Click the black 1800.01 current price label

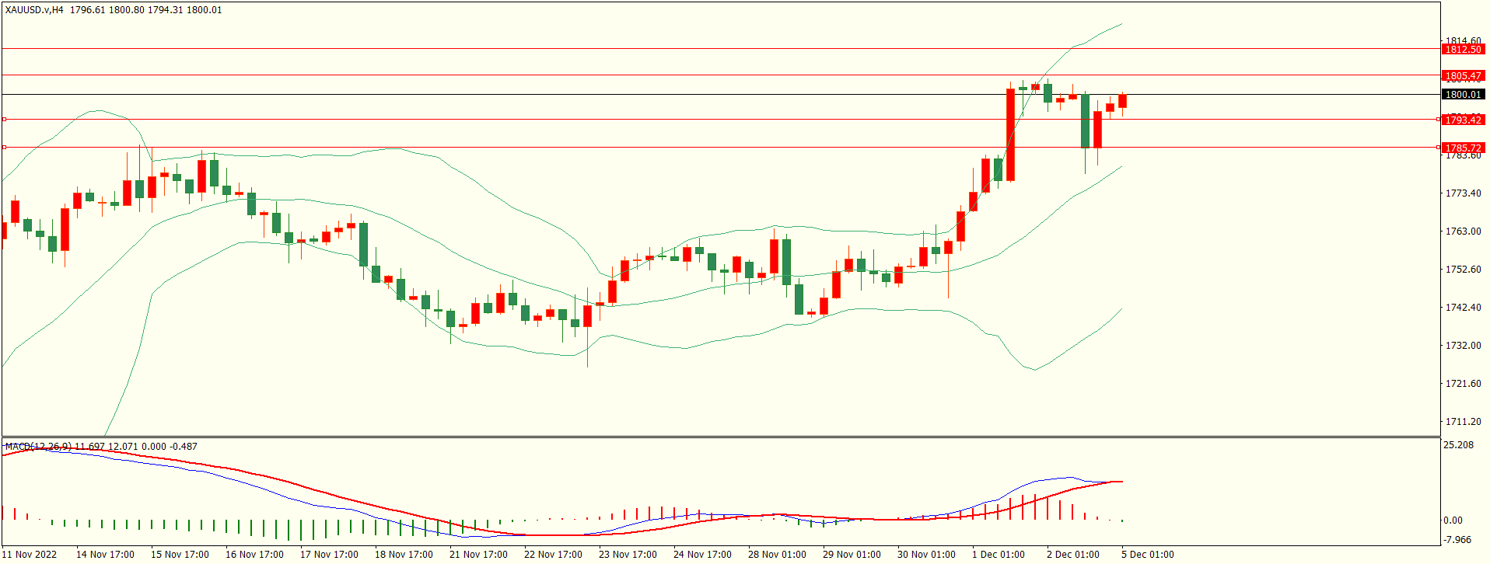pyautogui.click(x=1463, y=95)
